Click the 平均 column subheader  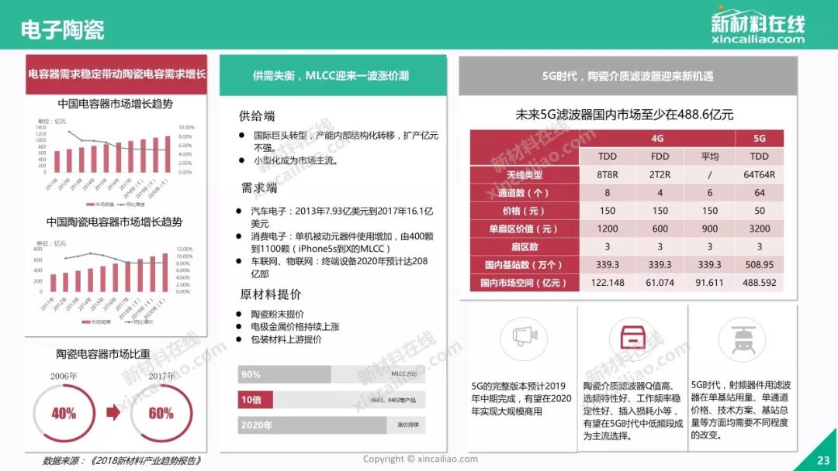710,156
